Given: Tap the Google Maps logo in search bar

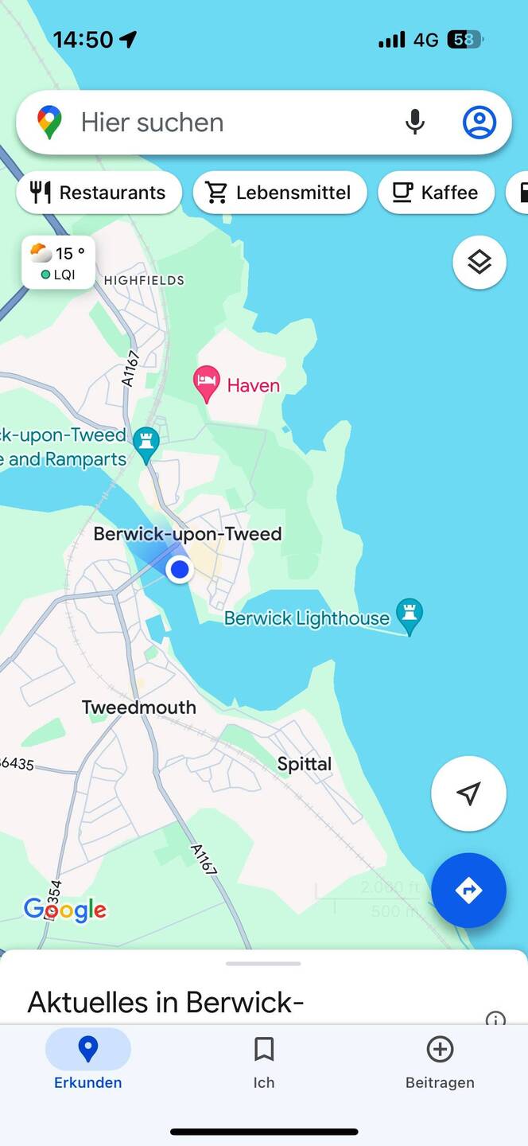Looking at the screenshot, I should [x=49, y=123].
